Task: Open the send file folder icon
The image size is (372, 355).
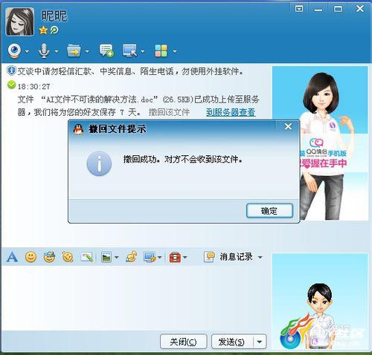Action: 74,51
